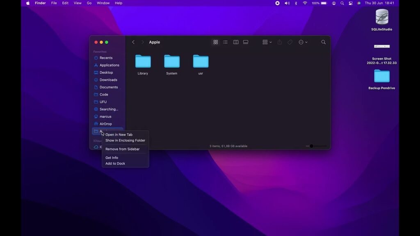
Task: Select Code folder in the sidebar
Action: click(104, 95)
